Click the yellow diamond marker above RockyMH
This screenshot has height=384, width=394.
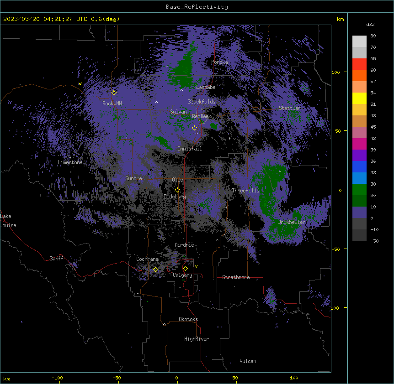(114, 93)
